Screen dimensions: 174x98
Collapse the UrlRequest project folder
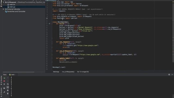[4, 2]
